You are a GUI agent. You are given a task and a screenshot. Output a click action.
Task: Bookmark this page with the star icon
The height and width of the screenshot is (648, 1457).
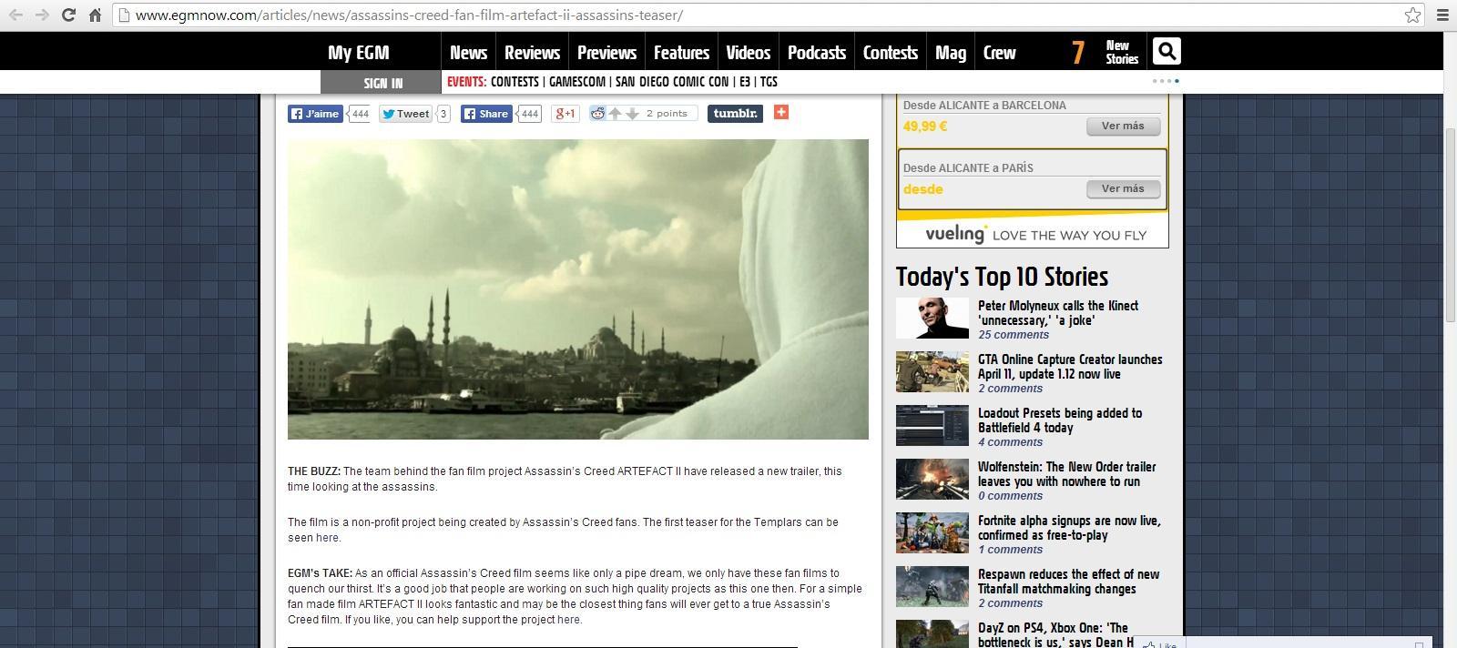tap(1412, 15)
